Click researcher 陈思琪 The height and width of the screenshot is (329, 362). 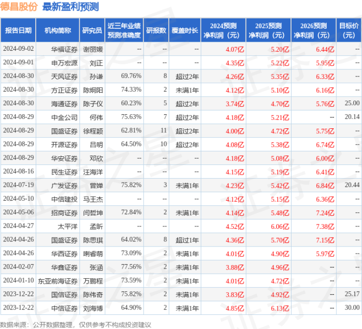click(x=93, y=240)
